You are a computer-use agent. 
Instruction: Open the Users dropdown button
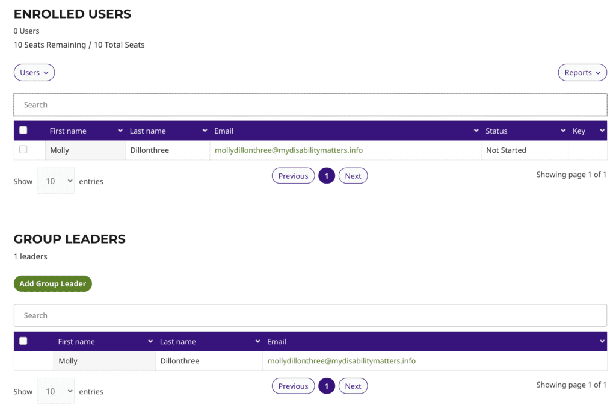pyautogui.click(x=34, y=73)
